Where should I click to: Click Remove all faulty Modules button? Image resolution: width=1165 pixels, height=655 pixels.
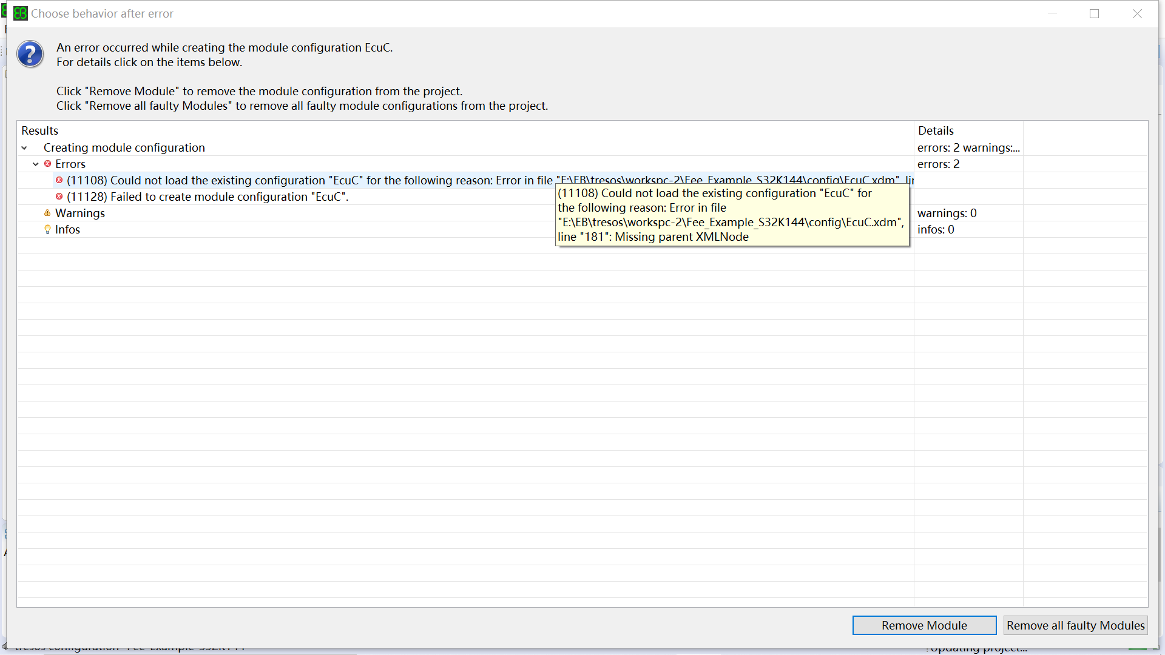click(1075, 625)
